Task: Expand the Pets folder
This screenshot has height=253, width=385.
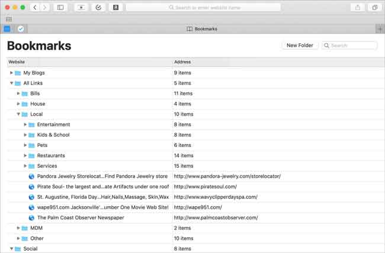Action: [x=25, y=145]
